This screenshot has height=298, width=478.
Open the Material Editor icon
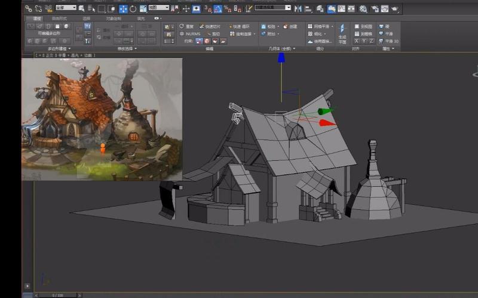pos(362,8)
